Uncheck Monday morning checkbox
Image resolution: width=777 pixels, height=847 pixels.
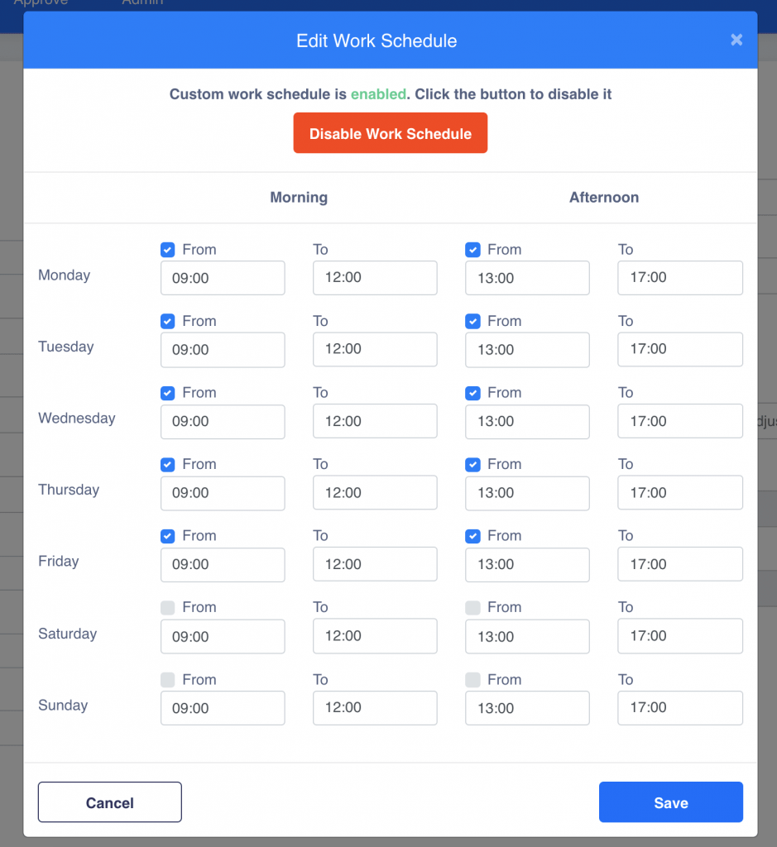click(168, 250)
